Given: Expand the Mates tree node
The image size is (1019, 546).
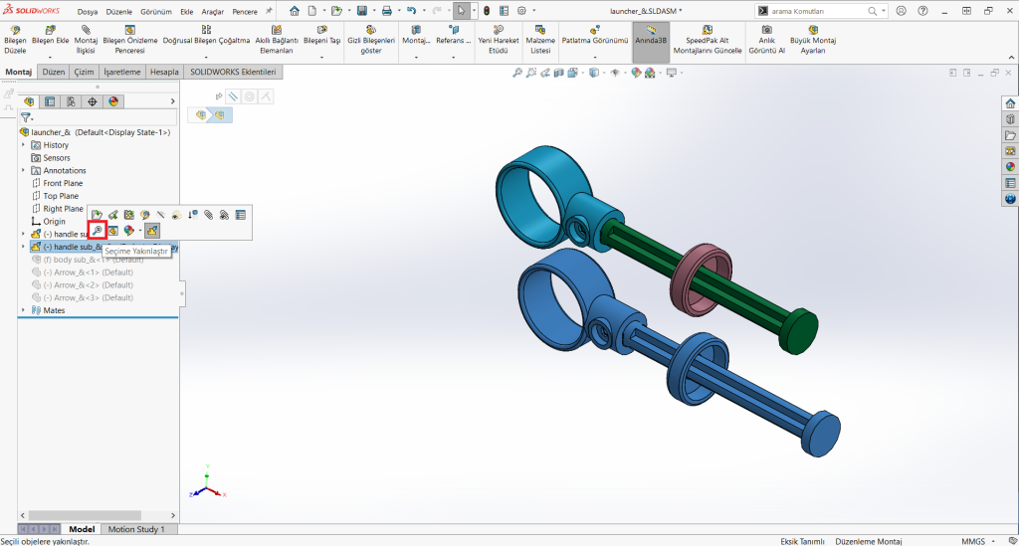Looking at the screenshot, I should tap(23, 310).
